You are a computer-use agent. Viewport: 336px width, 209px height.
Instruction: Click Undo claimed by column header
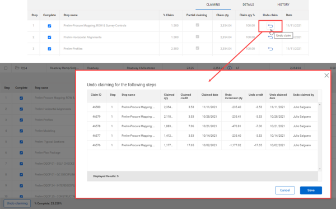pyautogui.click(x=304, y=95)
